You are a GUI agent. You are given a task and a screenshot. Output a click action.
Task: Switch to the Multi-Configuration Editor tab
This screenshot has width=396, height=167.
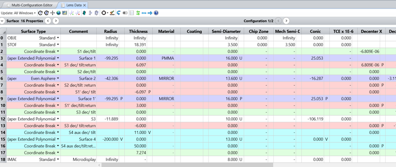pos(29,5)
